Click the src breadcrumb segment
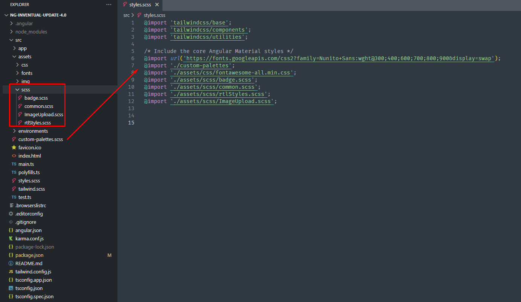Screen dimensions: 521x302 tap(126, 15)
